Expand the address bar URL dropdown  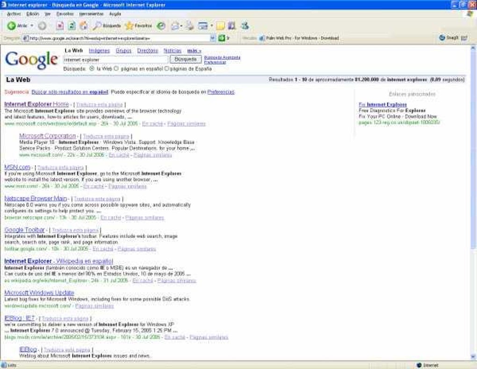point(213,38)
